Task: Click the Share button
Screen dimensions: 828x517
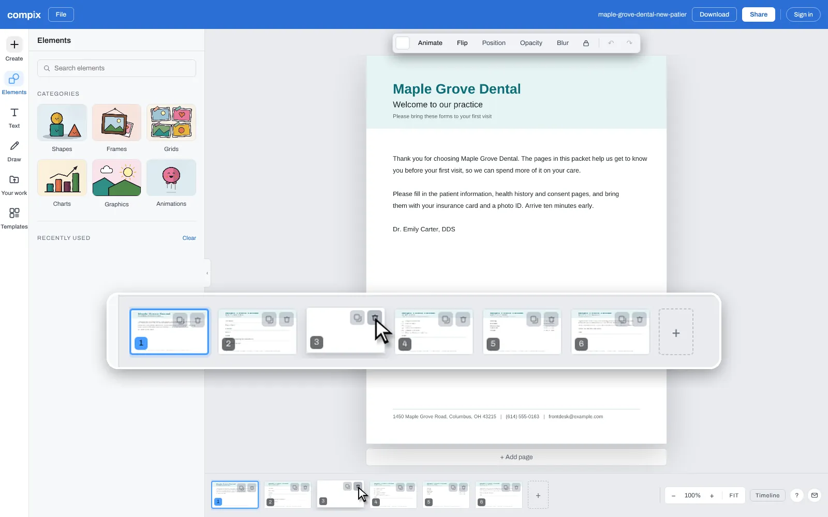Action: [x=758, y=14]
